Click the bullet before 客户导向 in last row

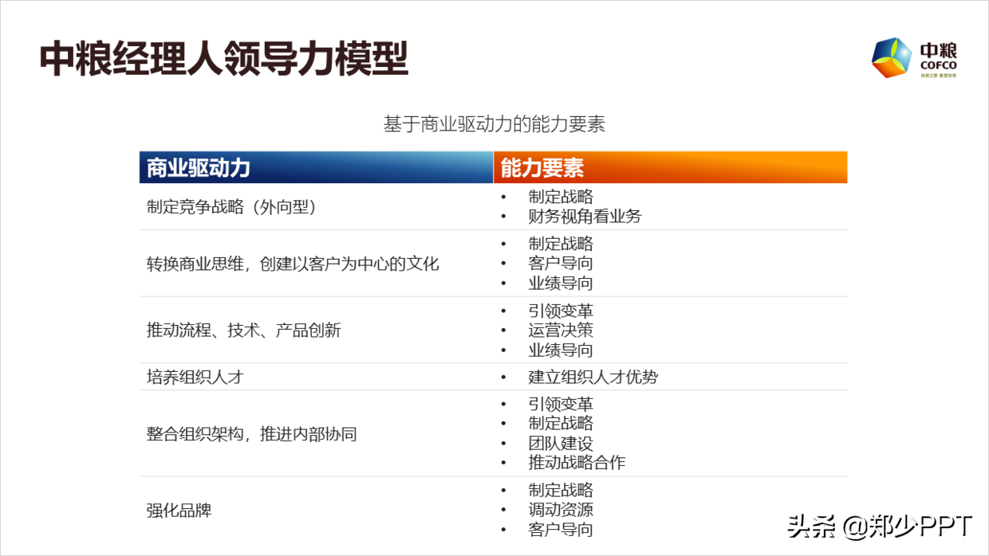(503, 529)
